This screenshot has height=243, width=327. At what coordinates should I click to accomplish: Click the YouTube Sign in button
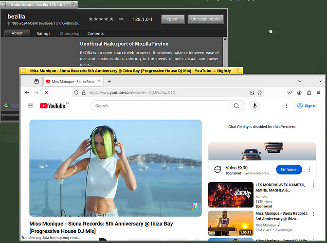[x=307, y=106]
